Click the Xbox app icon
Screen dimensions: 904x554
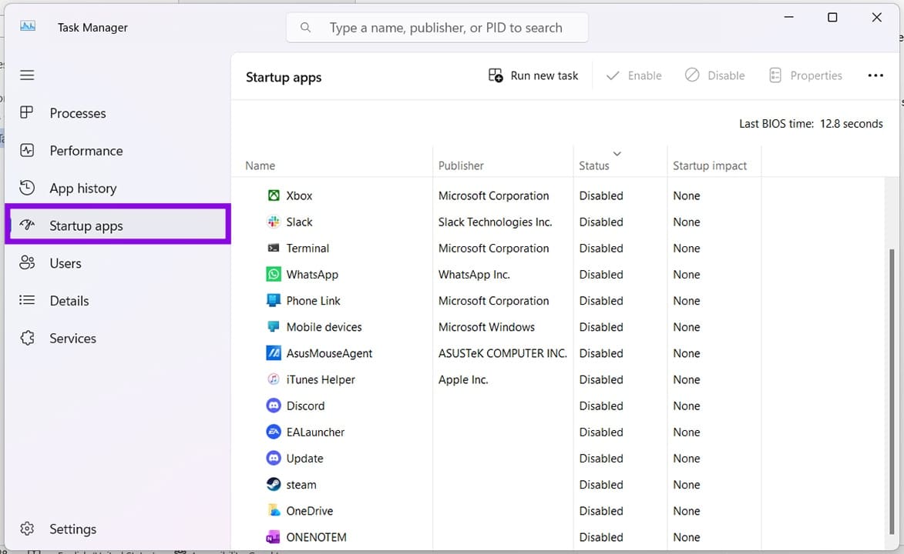click(274, 195)
